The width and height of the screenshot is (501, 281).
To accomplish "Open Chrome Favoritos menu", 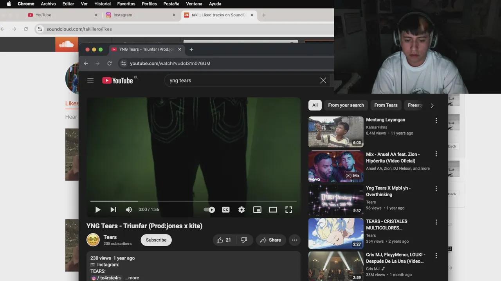I will point(126,4).
